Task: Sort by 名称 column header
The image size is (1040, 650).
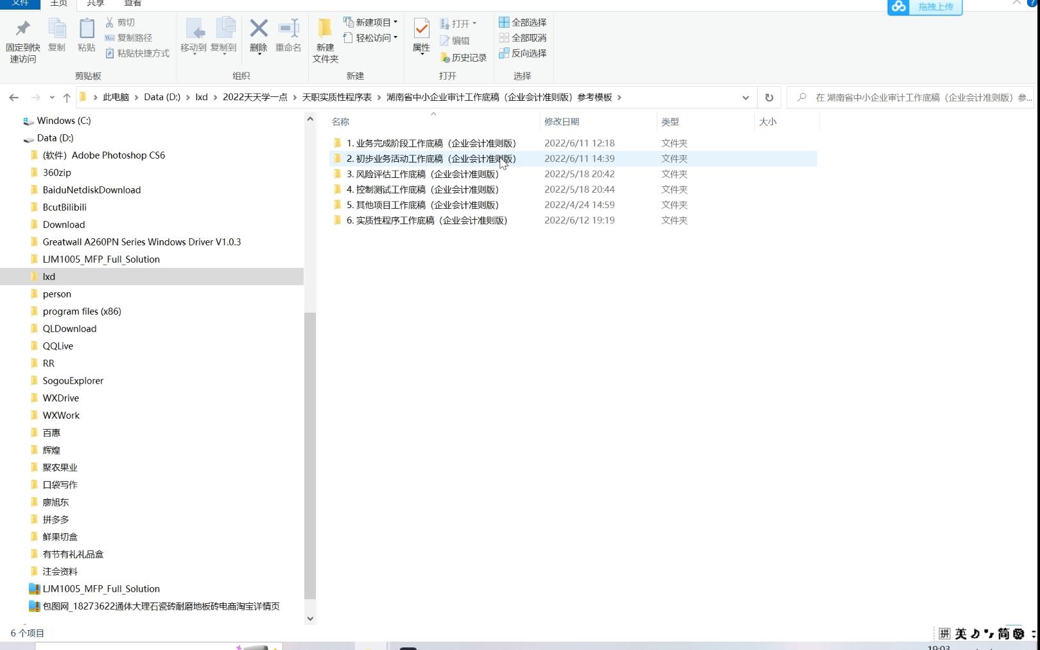Action: 340,121
